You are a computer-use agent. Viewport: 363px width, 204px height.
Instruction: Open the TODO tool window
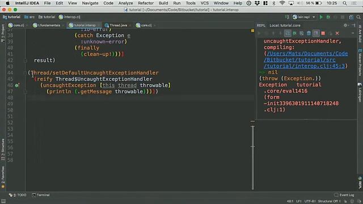pyautogui.click(x=18, y=195)
